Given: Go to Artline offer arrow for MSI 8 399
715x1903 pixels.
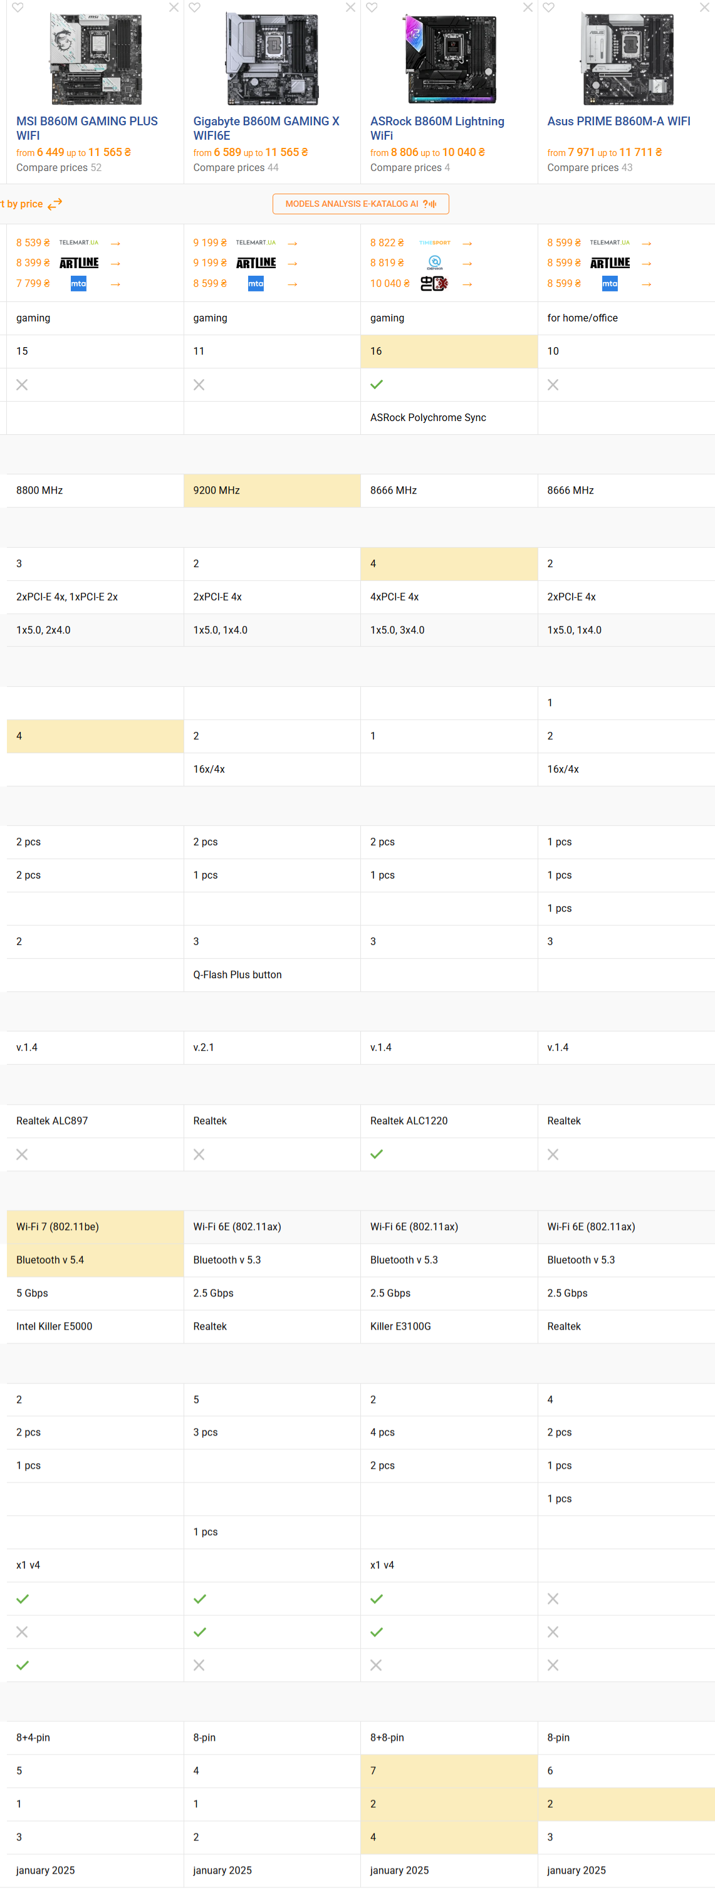Looking at the screenshot, I should coord(115,263).
